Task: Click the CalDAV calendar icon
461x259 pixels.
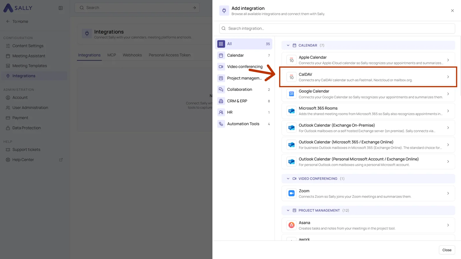Action: pyautogui.click(x=291, y=77)
